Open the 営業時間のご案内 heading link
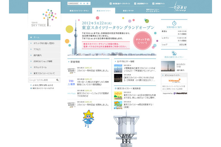 click(x=174, y=27)
